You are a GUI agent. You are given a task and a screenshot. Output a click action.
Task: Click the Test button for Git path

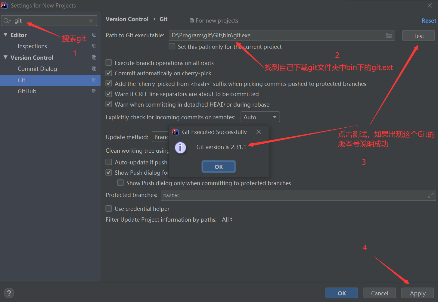point(418,36)
